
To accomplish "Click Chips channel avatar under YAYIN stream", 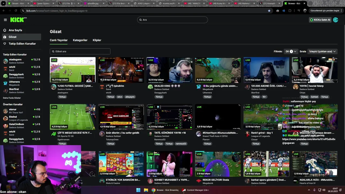I will pos(296,87).
